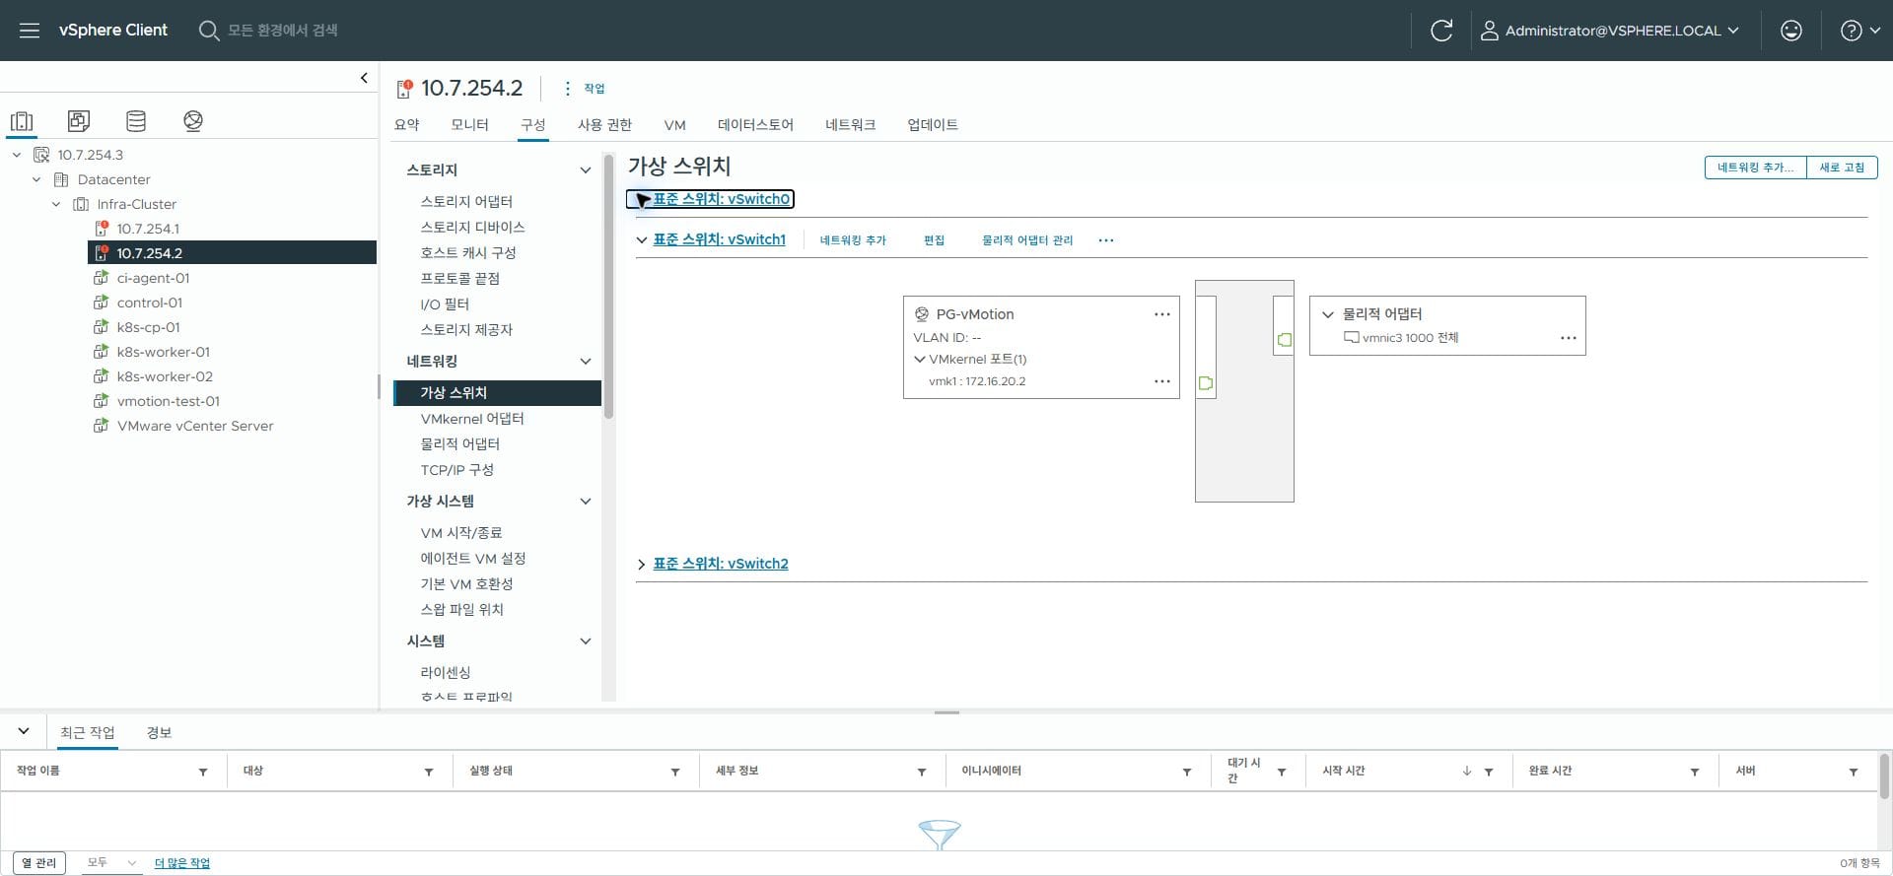Click 물리적 어댑터 관리 link
Image resolution: width=1893 pixels, height=876 pixels.
pos(1027,240)
